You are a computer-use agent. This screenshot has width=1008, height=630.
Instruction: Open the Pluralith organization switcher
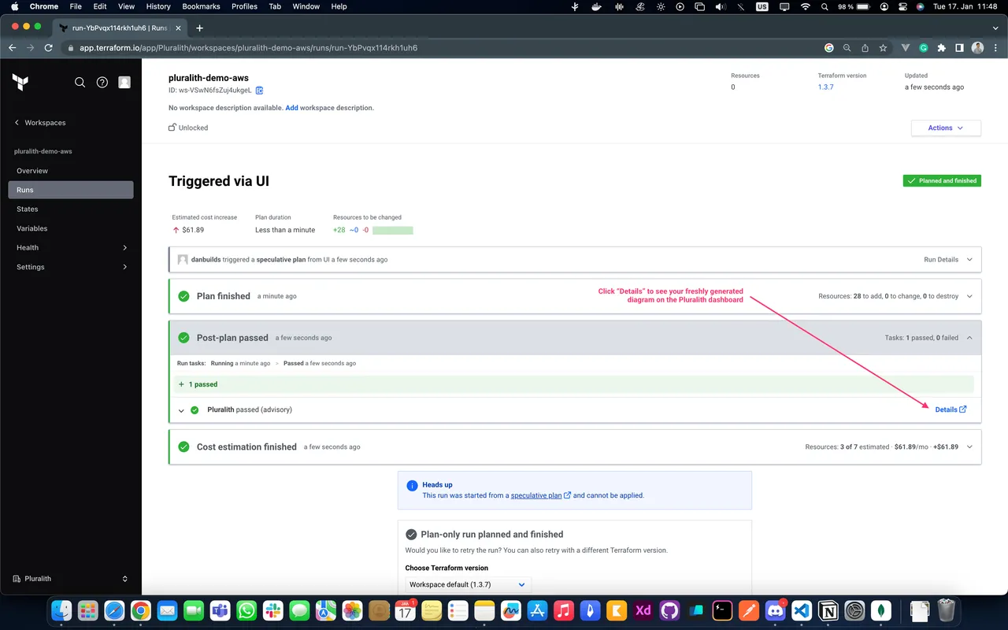click(x=71, y=579)
